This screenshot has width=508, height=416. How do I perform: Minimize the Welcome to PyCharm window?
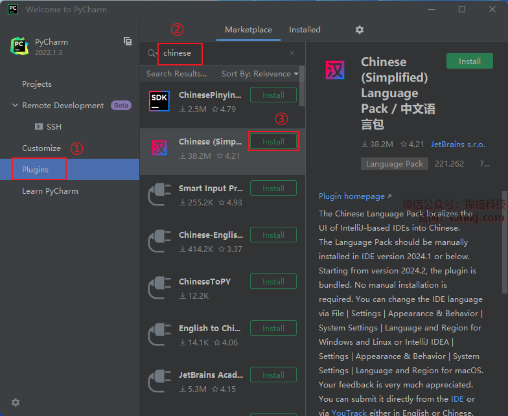click(432, 9)
